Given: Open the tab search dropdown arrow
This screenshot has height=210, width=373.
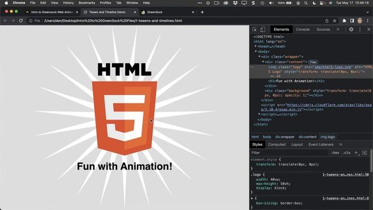Looking at the screenshot, I should 368,12.
